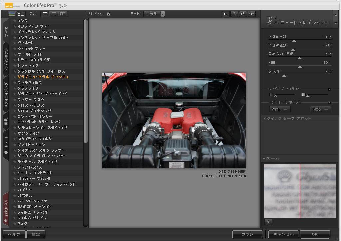Image resolution: width=341 pixels, height=241 pixels.
Task: Uncheck the プレビュー checkbox
Action: pyautogui.click(x=108, y=14)
